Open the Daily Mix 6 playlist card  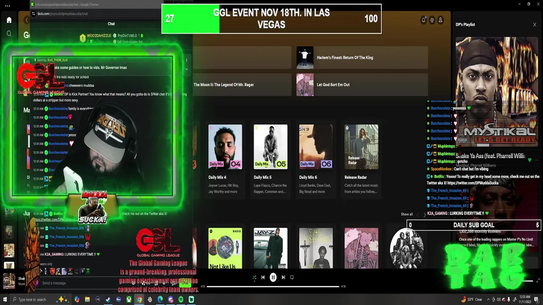coord(316,159)
